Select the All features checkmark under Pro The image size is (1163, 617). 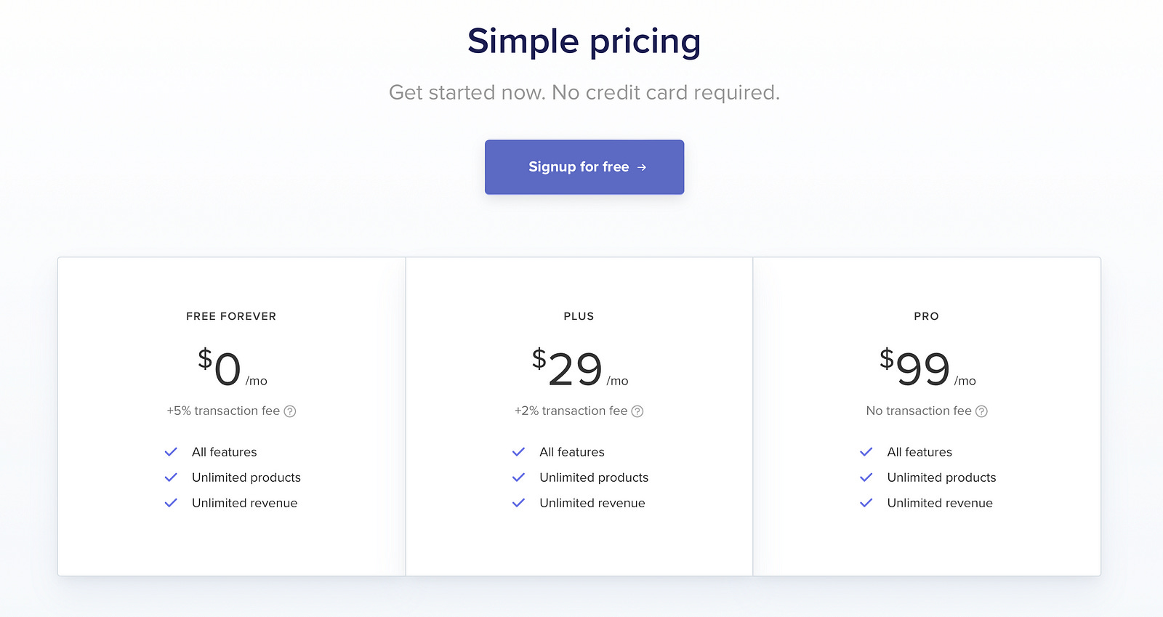click(866, 451)
